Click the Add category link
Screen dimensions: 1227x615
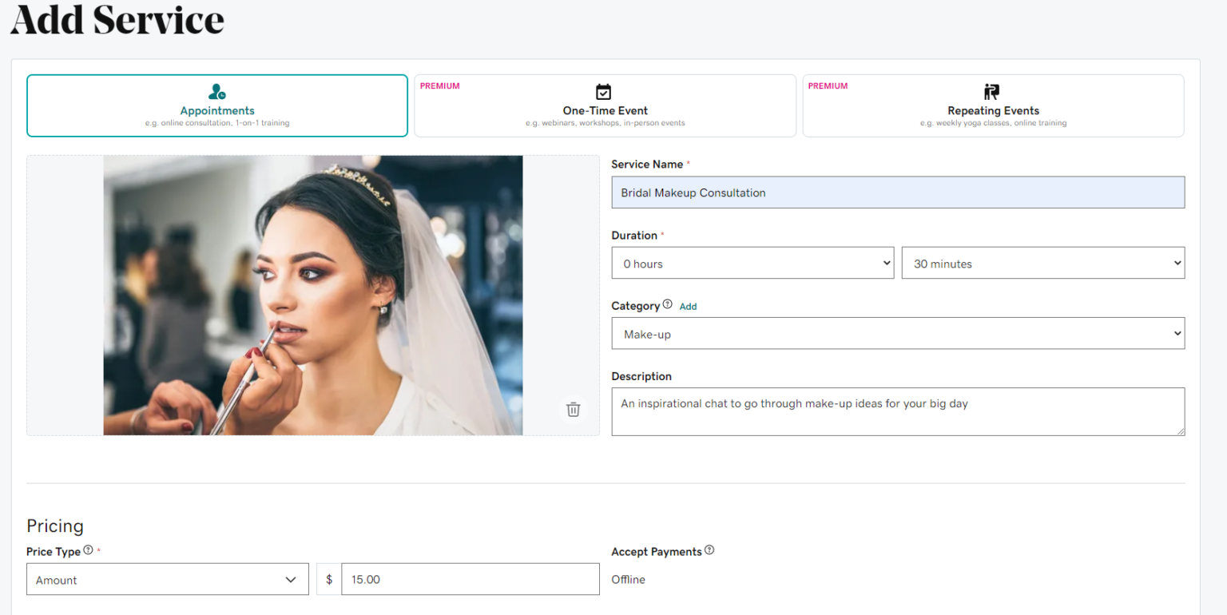(688, 306)
